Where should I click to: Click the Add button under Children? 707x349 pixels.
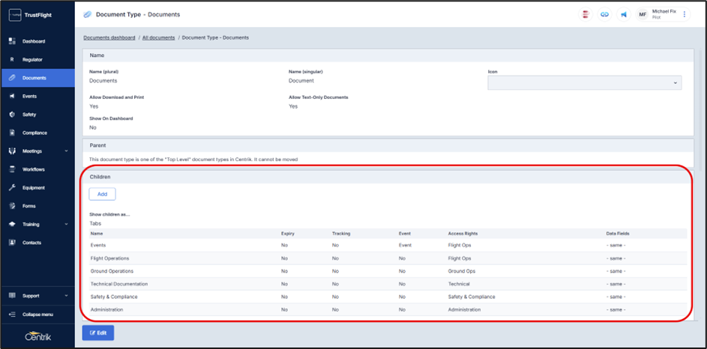click(x=102, y=194)
